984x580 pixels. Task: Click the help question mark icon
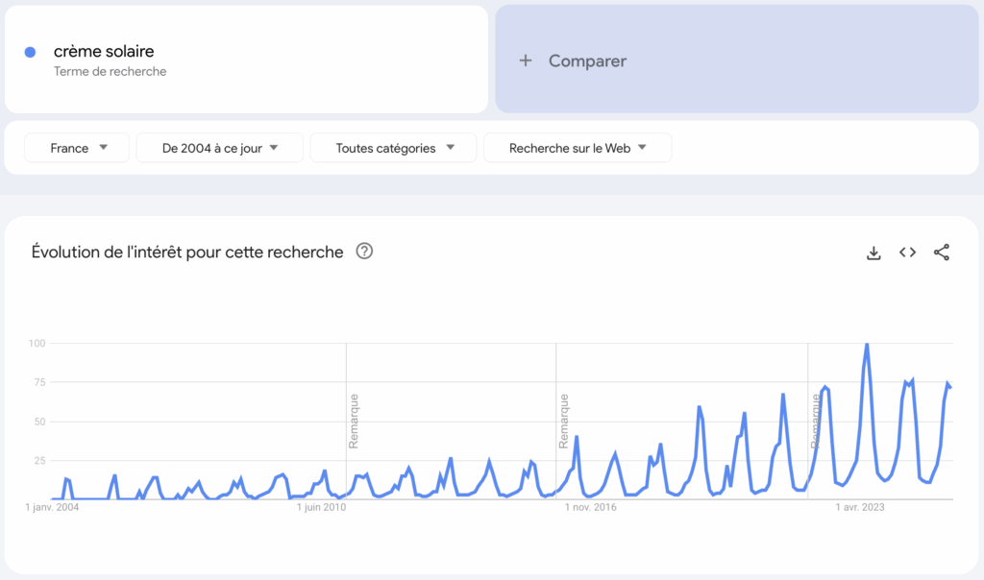(363, 252)
